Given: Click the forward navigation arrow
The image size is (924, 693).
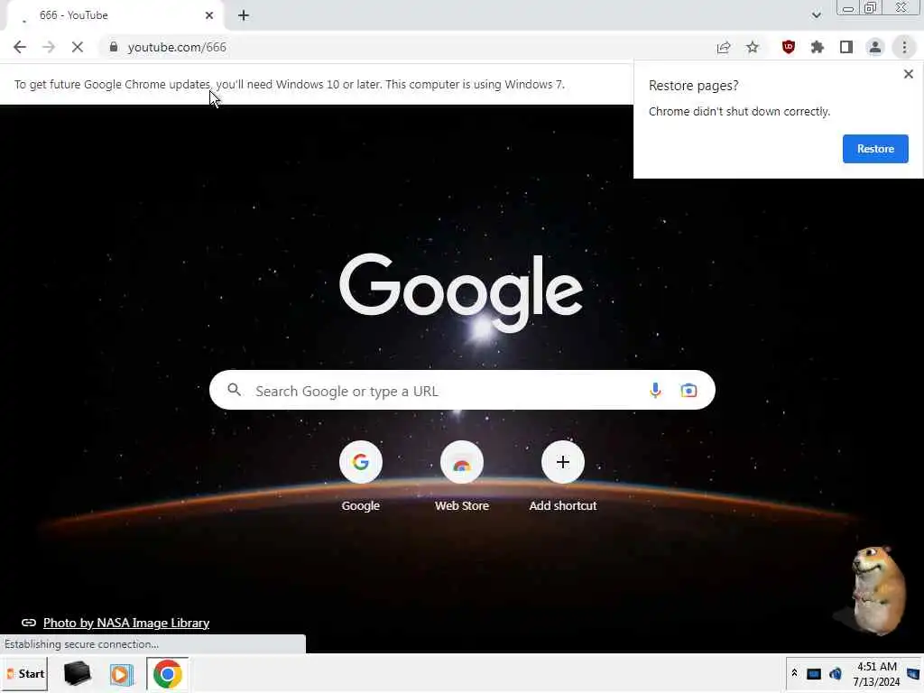Looking at the screenshot, I should tap(49, 47).
